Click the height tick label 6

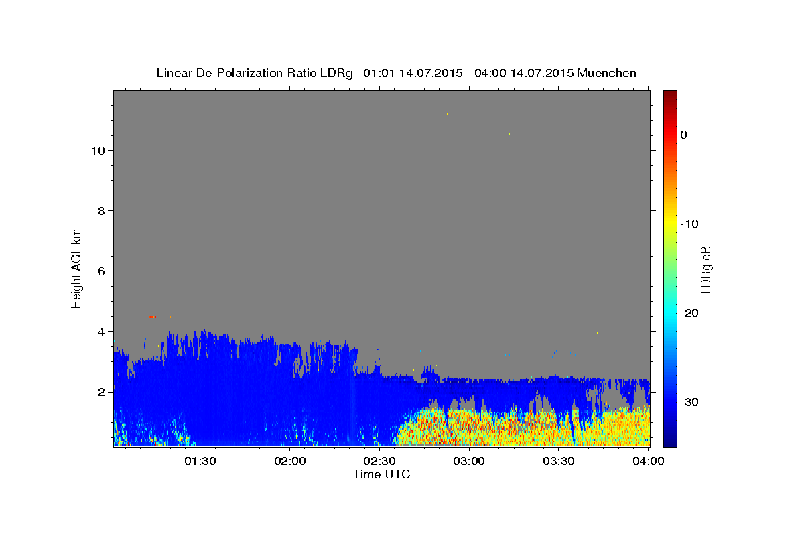click(100, 271)
